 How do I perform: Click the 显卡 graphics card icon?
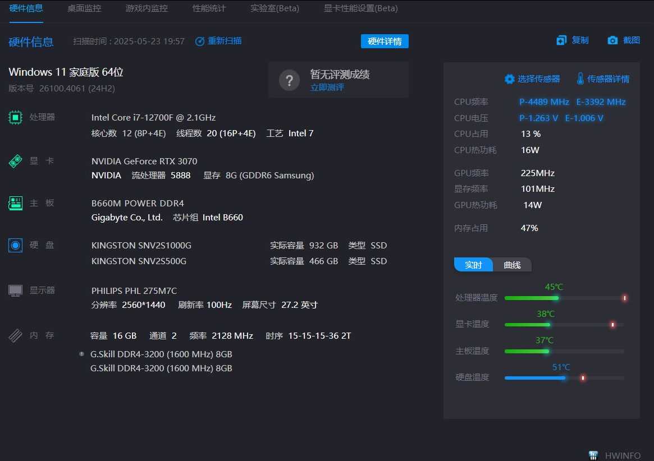coord(15,162)
